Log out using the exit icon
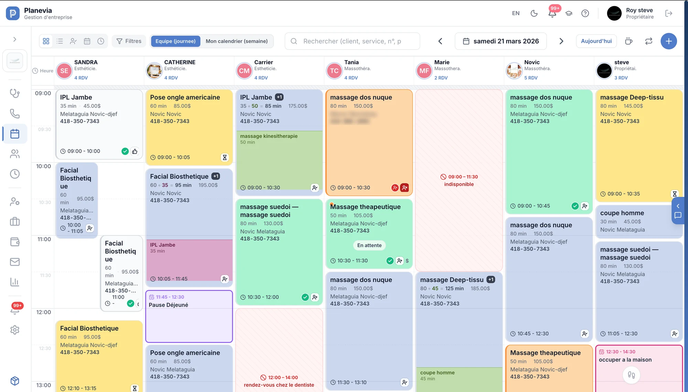The image size is (688, 392). point(669,13)
